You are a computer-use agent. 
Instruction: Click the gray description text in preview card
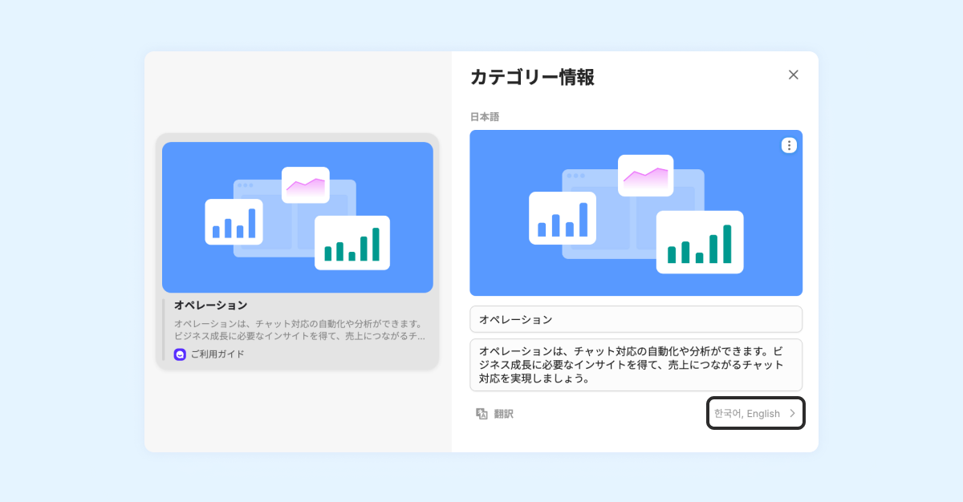300,330
